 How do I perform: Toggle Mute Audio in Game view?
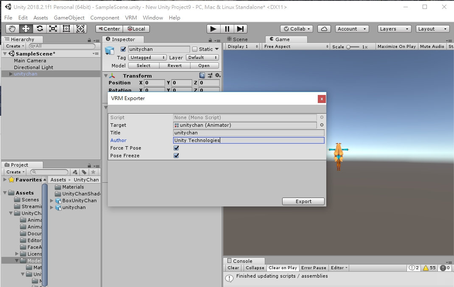pos(432,46)
